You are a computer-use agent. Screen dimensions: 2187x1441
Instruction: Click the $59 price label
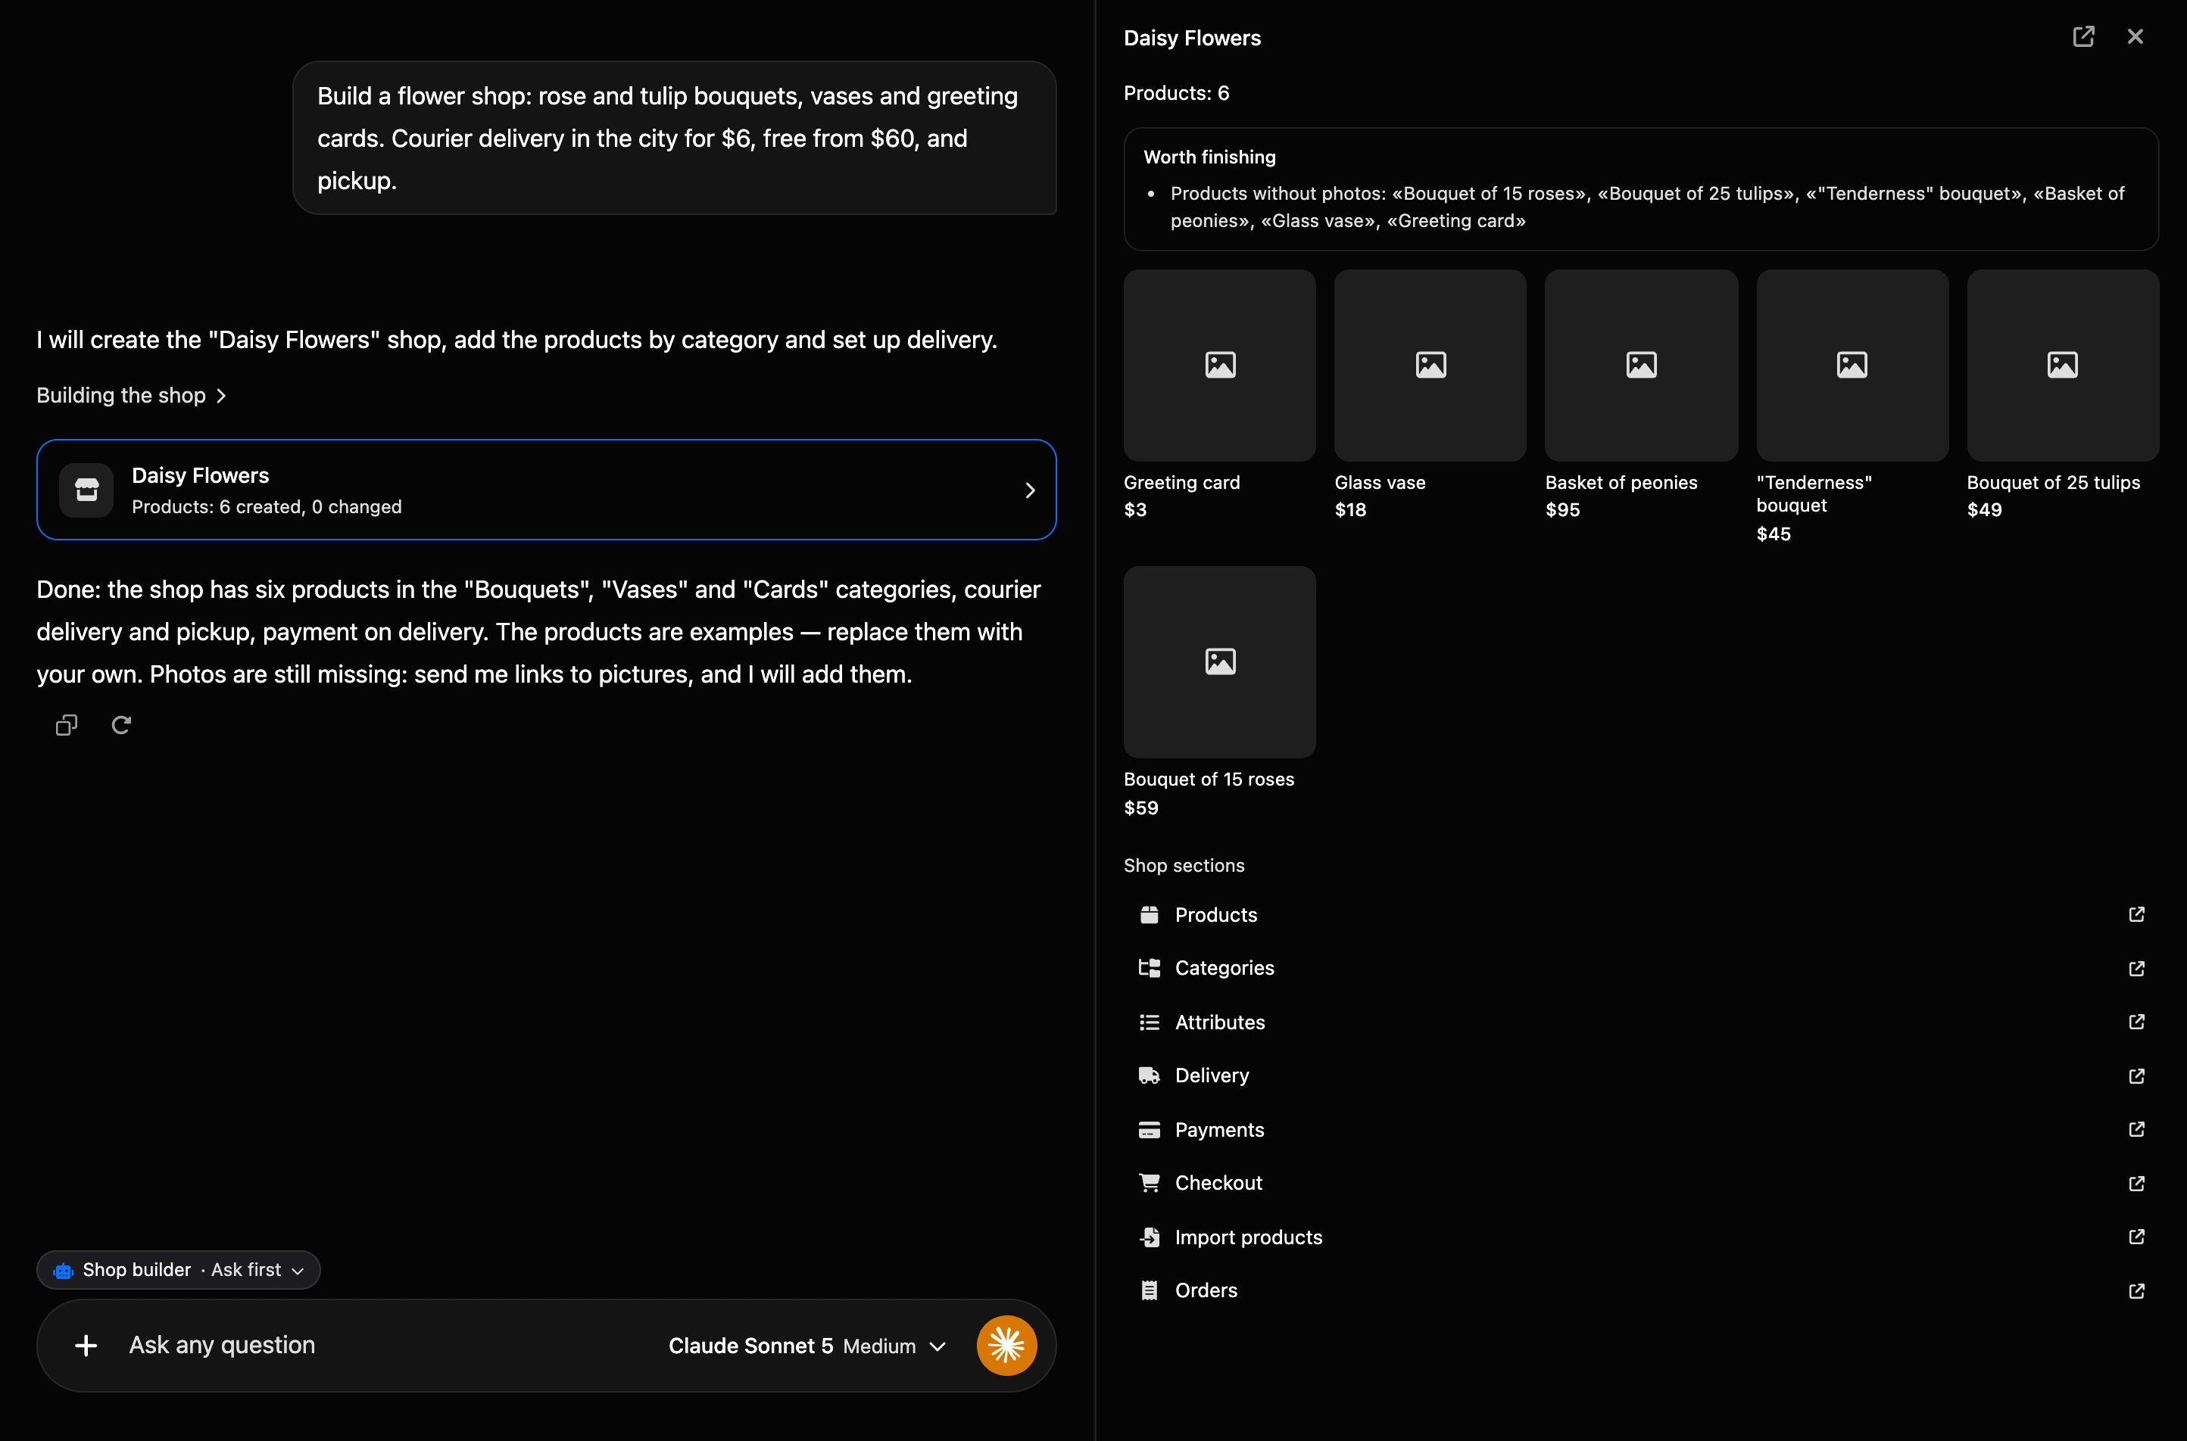(x=1141, y=808)
